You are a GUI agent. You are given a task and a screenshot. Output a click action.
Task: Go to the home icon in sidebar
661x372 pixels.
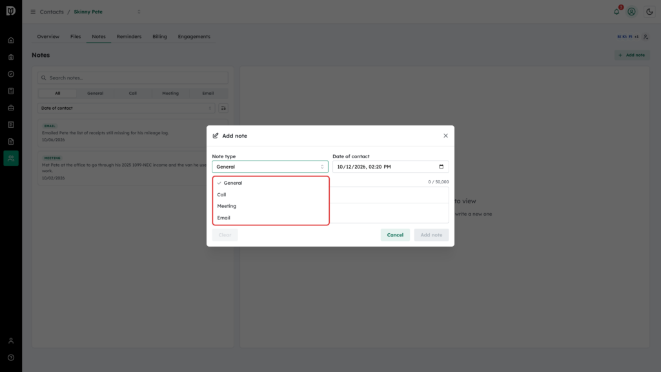coord(11,41)
